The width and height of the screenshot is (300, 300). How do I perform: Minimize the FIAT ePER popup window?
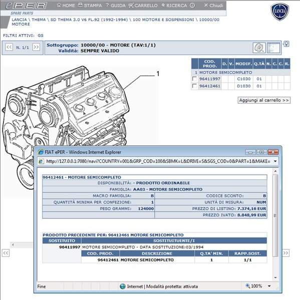click(x=250, y=152)
